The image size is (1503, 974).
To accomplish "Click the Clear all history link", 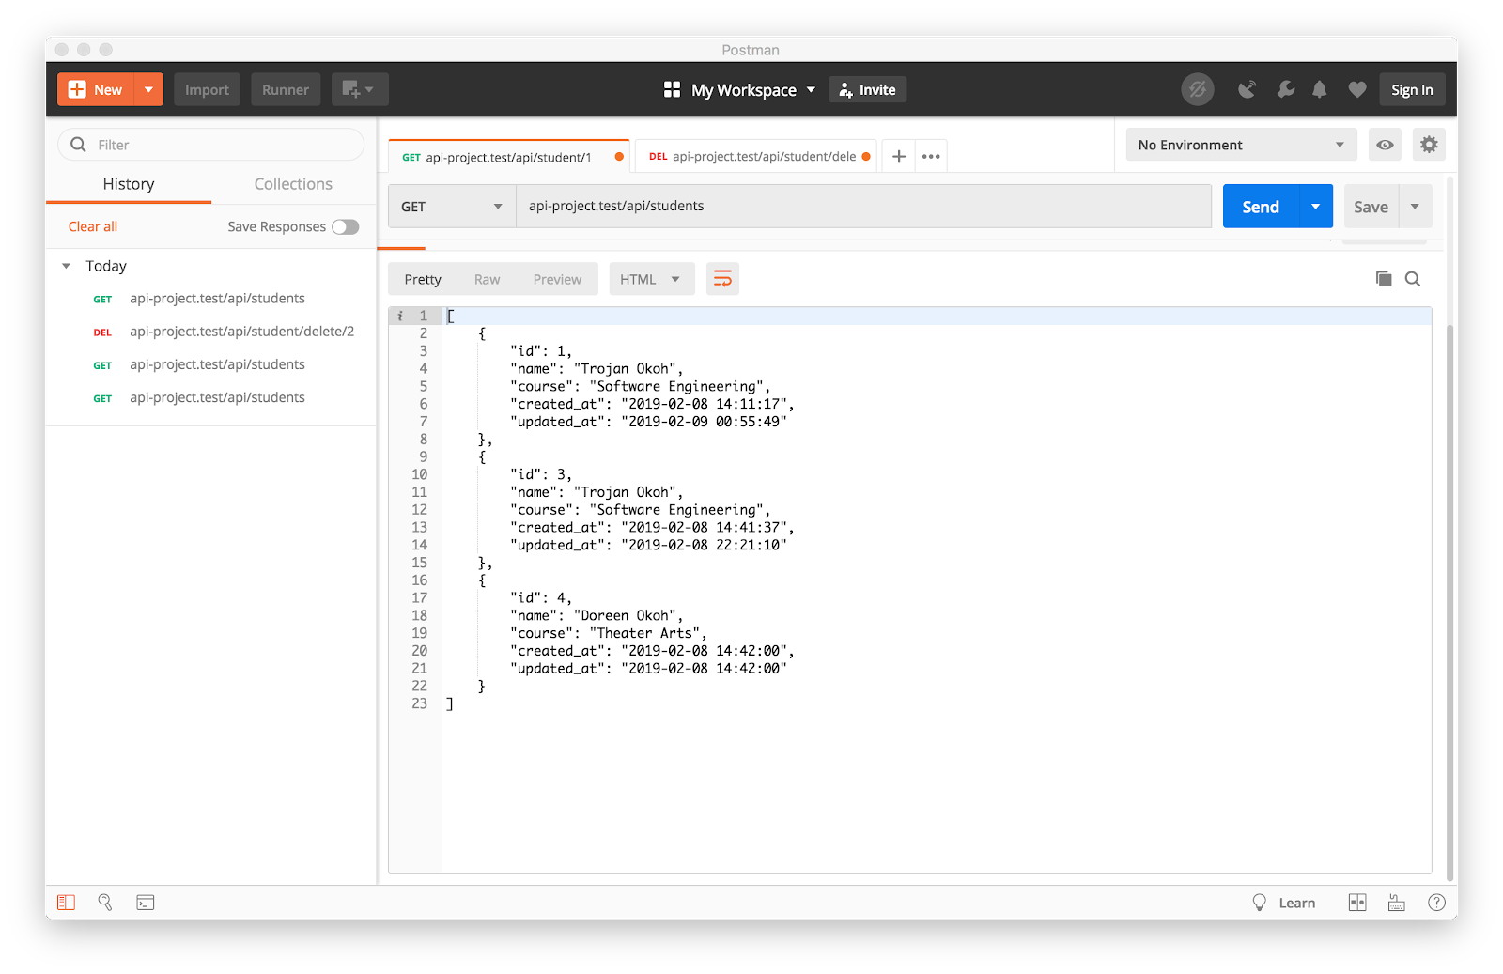I will click(x=93, y=226).
